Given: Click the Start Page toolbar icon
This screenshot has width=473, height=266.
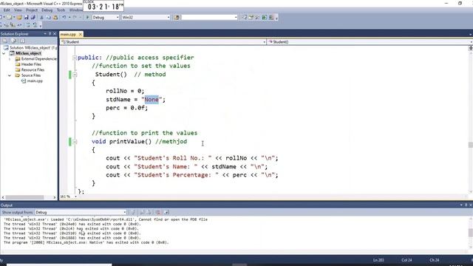Looking at the screenshot, I should click(x=265, y=18).
